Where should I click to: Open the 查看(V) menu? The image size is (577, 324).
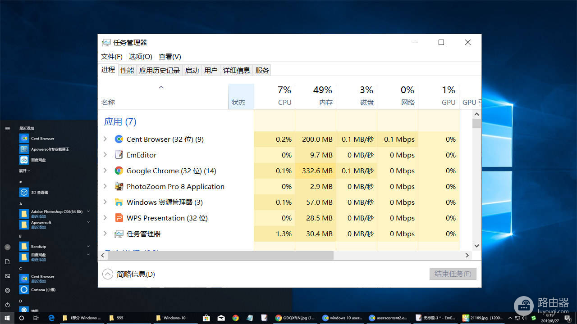pos(170,57)
